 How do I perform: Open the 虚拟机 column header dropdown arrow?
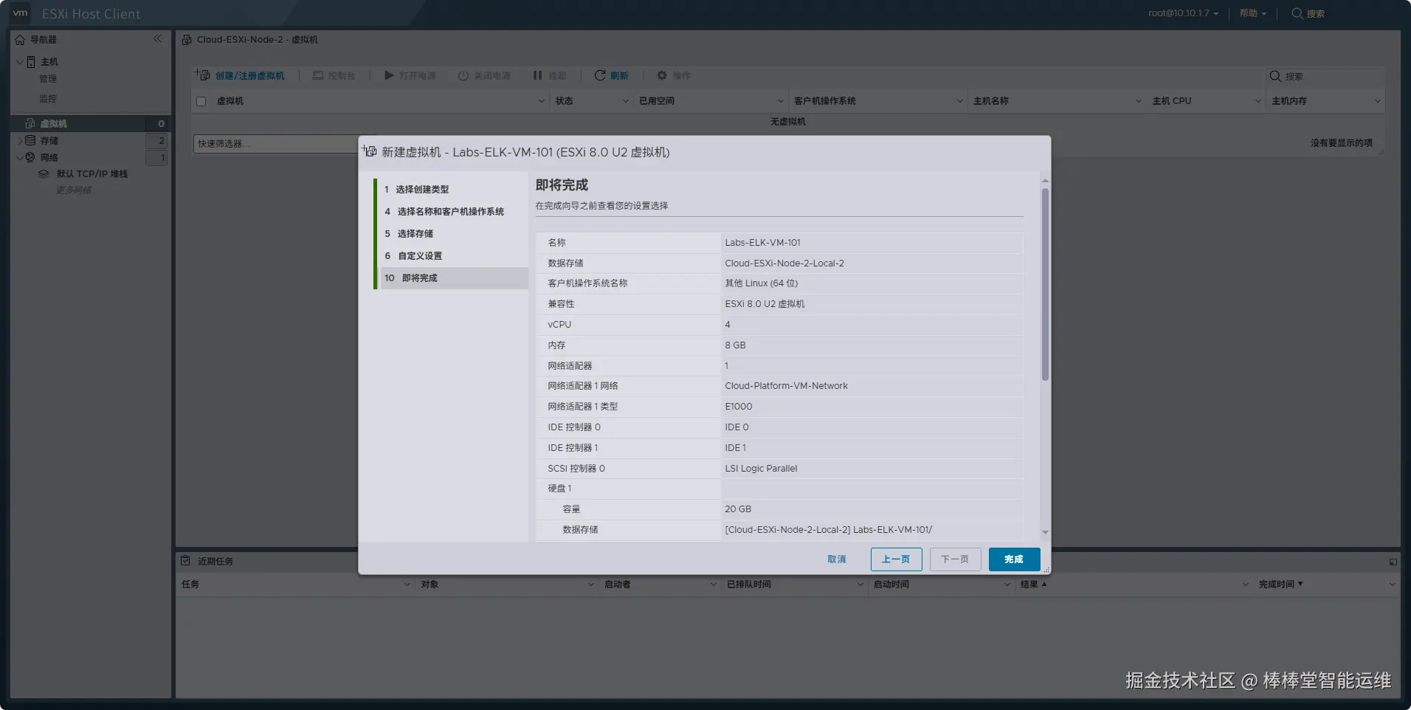pyautogui.click(x=542, y=101)
